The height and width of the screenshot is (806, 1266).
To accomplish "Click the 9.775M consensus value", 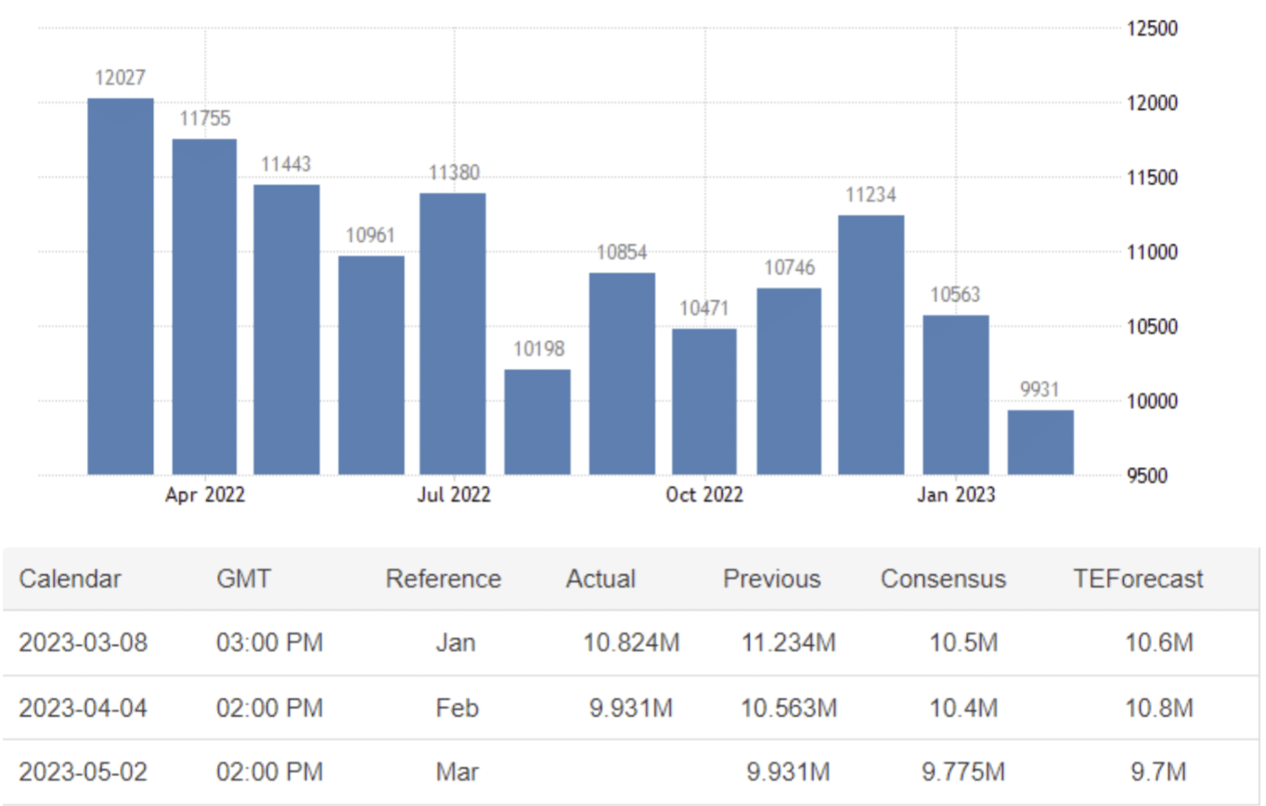I will tap(963, 772).
